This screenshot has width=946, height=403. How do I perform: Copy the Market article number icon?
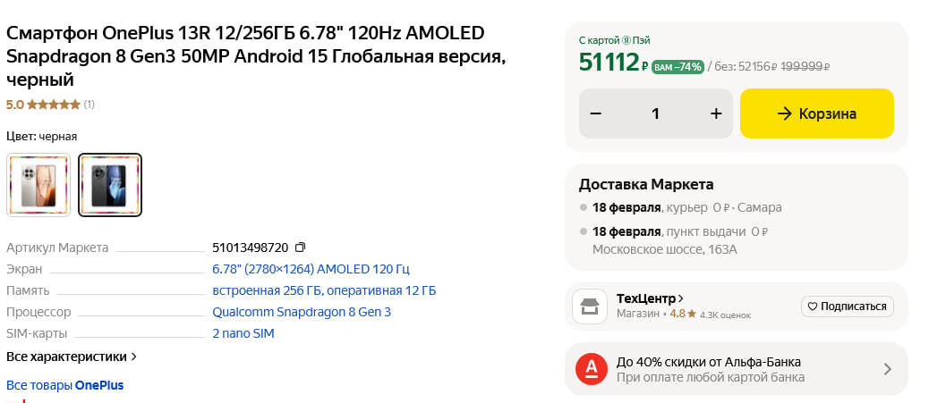pos(301,248)
